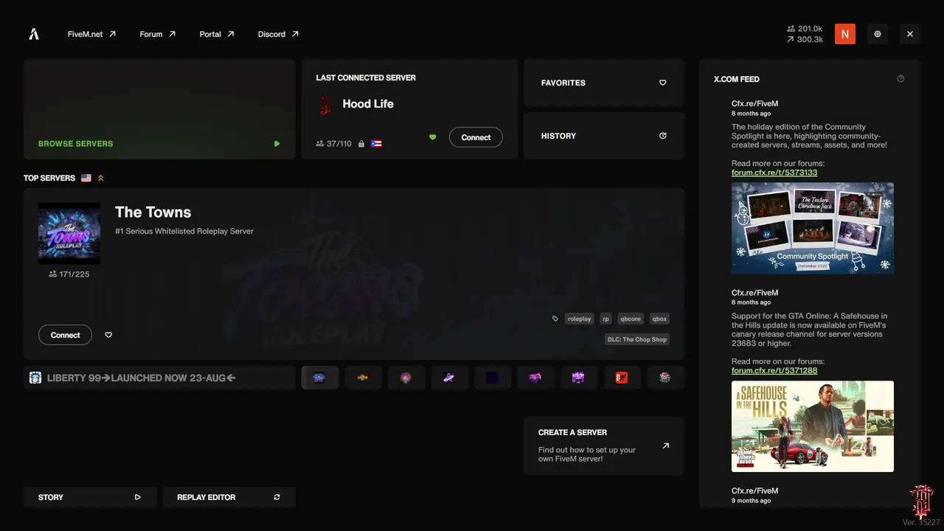Click the 37/110 player count
Screen dimensions: 944x531
point(334,144)
